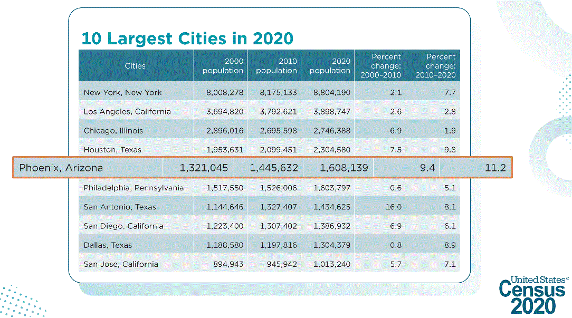Viewport: 572px width, 318px height.
Task: Click Houston's 2010 population 2,099,451
Action: pyautogui.click(x=278, y=150)
